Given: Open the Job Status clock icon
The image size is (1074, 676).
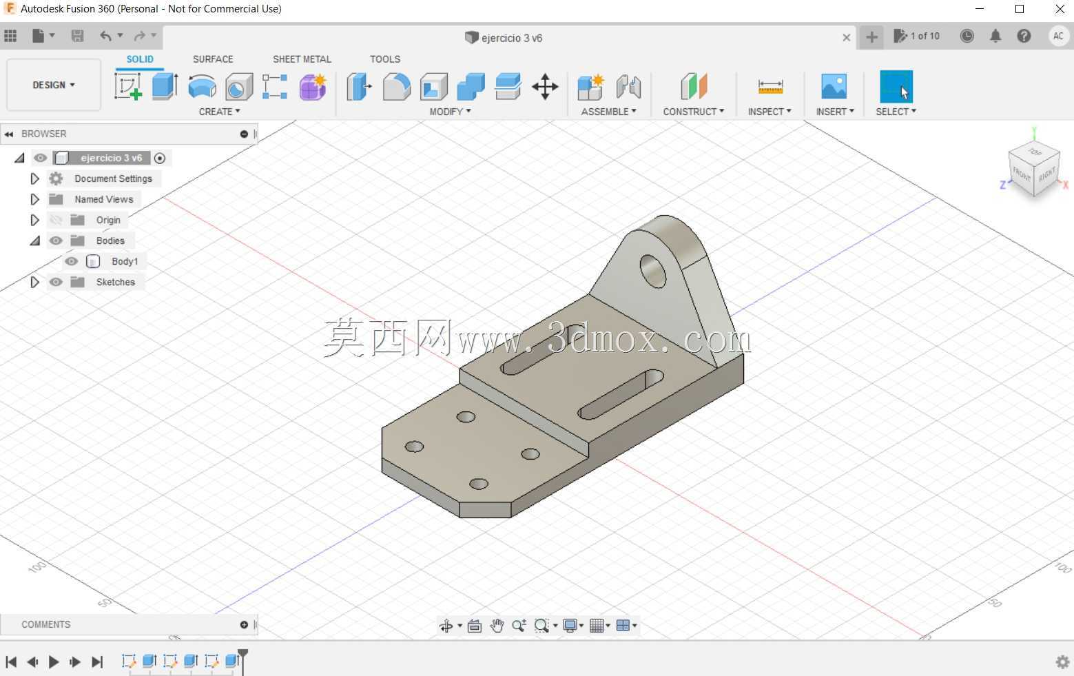Looking at the screenshot, I should [967, 36].
